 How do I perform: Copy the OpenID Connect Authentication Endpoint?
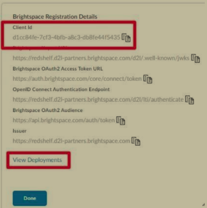[x=189, y=100]
